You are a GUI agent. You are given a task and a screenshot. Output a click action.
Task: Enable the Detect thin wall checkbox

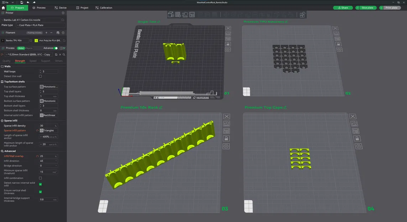click(x=40, y=76)
